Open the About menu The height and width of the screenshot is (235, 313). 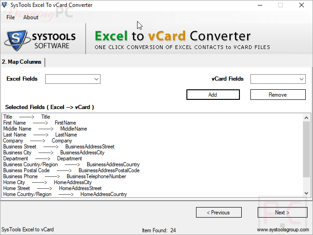pyautogui.click(x=31, y=17)
